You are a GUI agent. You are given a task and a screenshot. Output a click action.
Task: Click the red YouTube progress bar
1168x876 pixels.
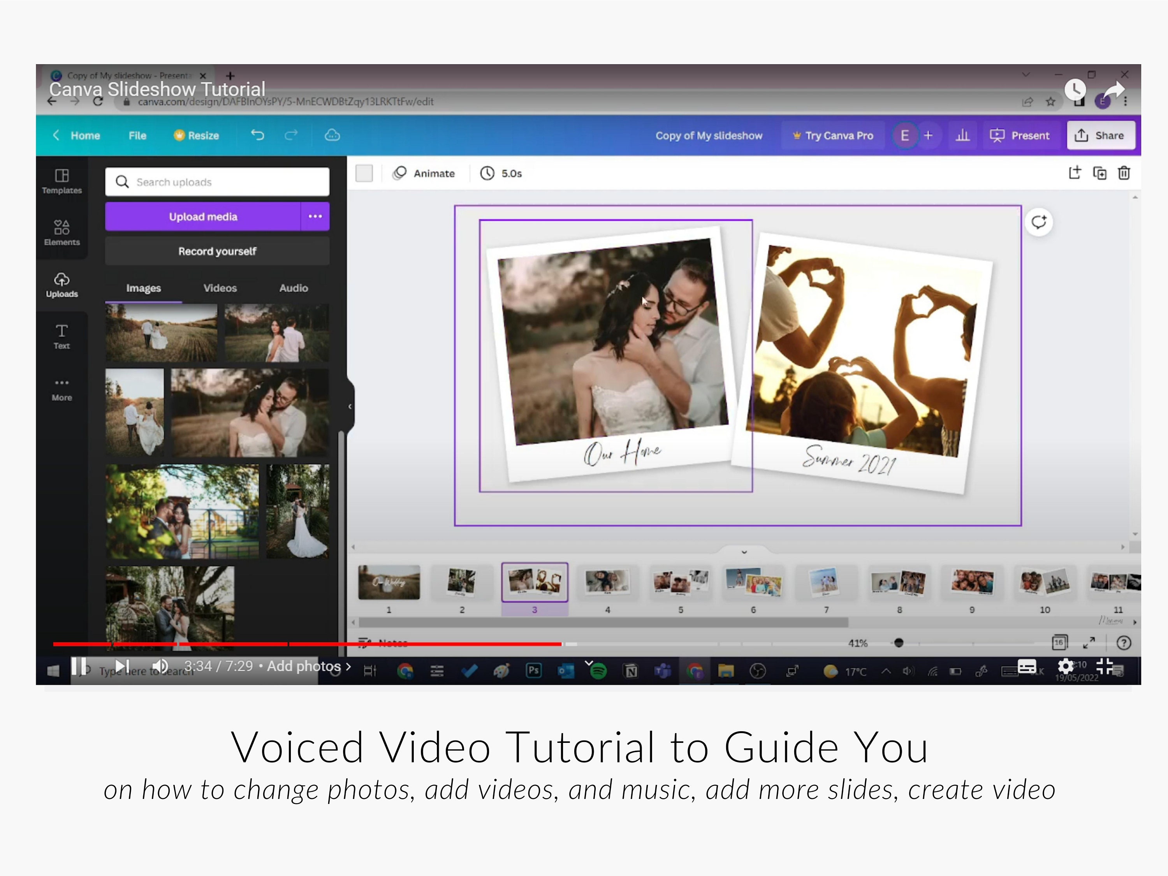pos(307,644)
